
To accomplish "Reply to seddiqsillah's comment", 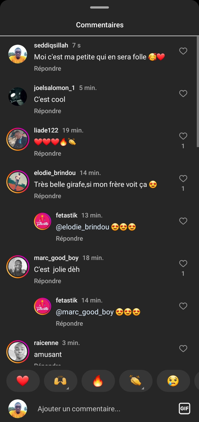I will [48, 68].
